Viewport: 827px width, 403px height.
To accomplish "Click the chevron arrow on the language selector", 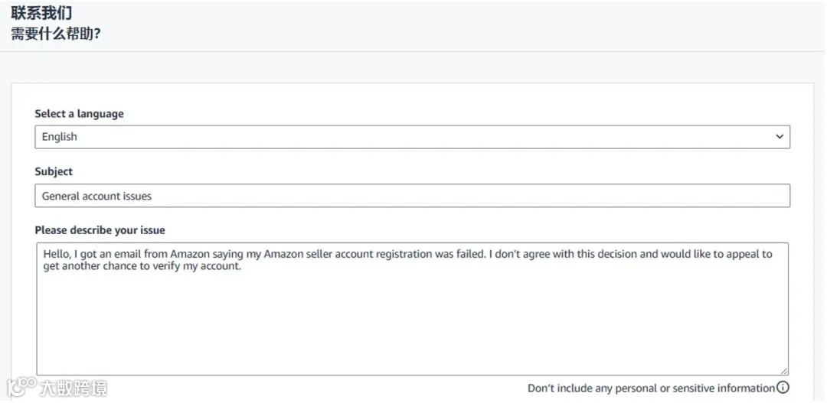I will coord(780,137).
